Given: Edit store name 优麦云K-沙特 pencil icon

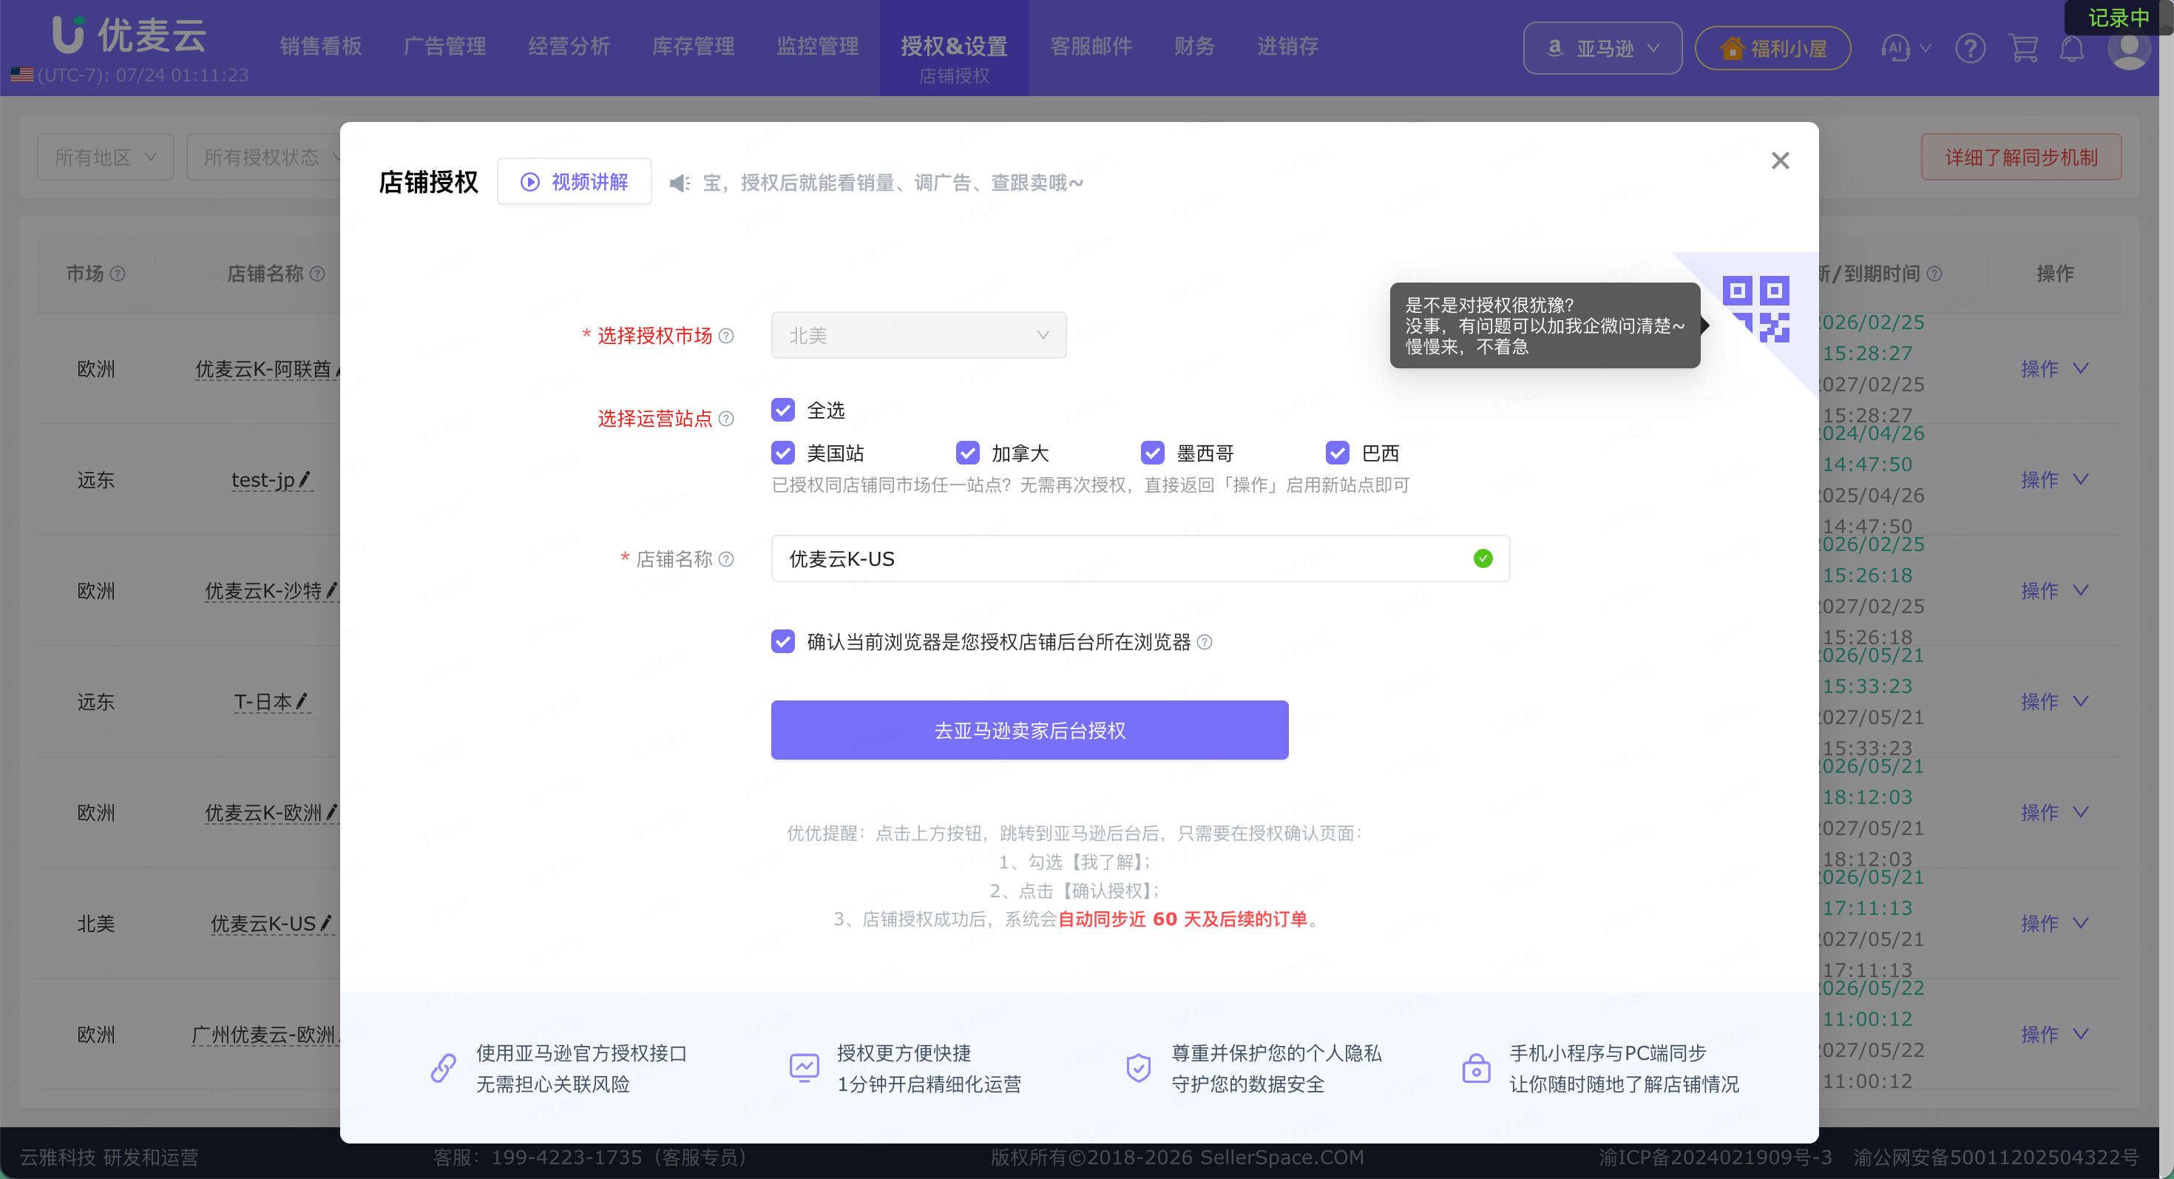Looking at the screenshot, I should [x=332, y=590].
